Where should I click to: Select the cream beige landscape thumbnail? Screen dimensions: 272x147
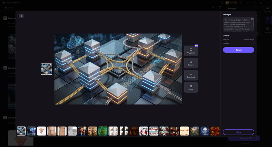184,131
